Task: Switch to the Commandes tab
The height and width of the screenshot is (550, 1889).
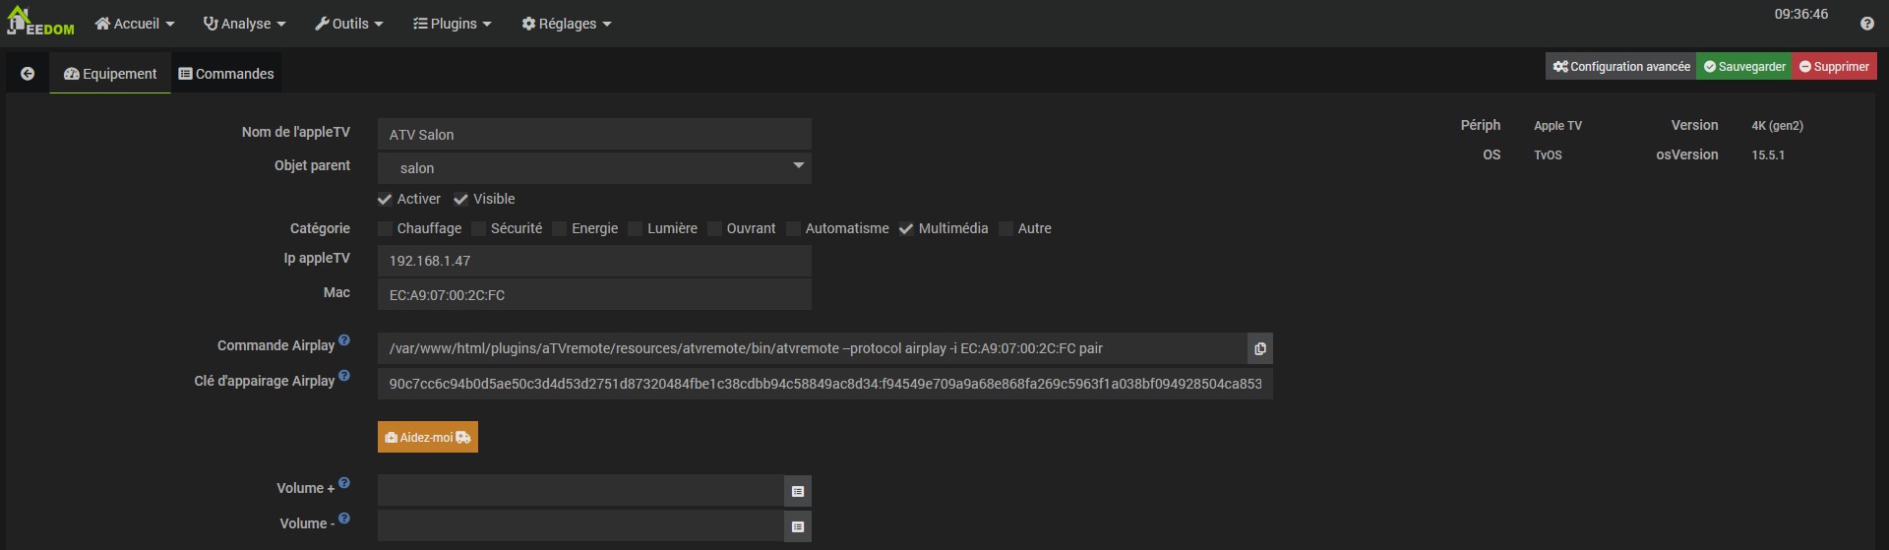Action: tap(226, 74)
